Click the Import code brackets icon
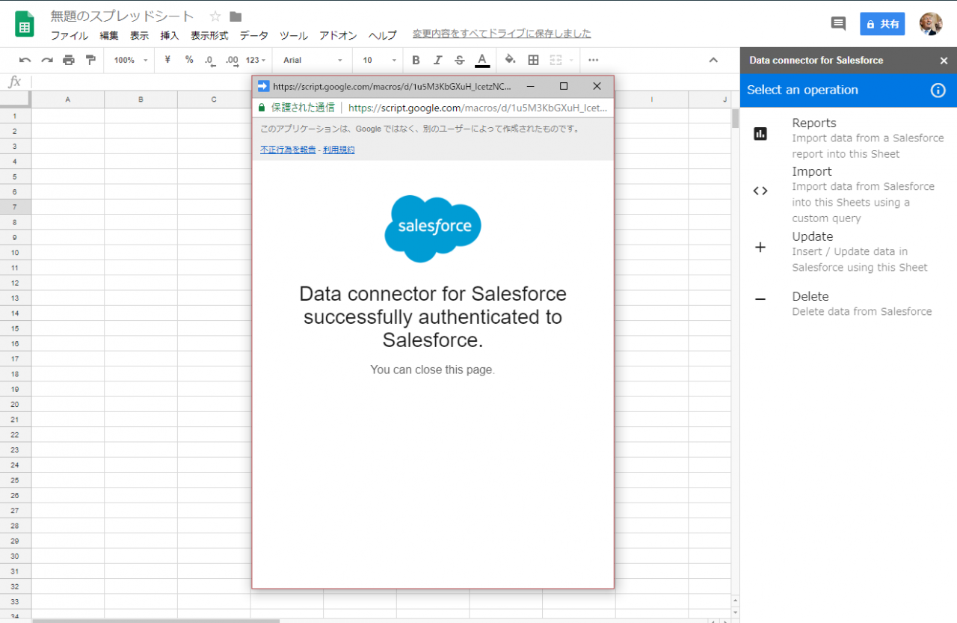The width and height of the screenshot is (957, 623). pos(760,191)
